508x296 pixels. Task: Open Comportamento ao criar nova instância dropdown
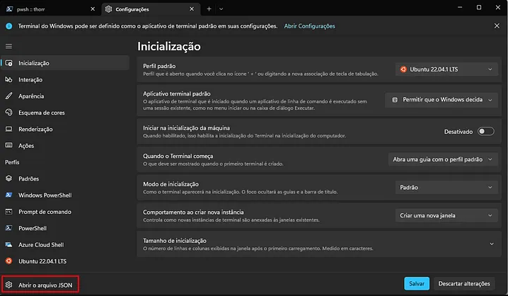tap(446, 215)
